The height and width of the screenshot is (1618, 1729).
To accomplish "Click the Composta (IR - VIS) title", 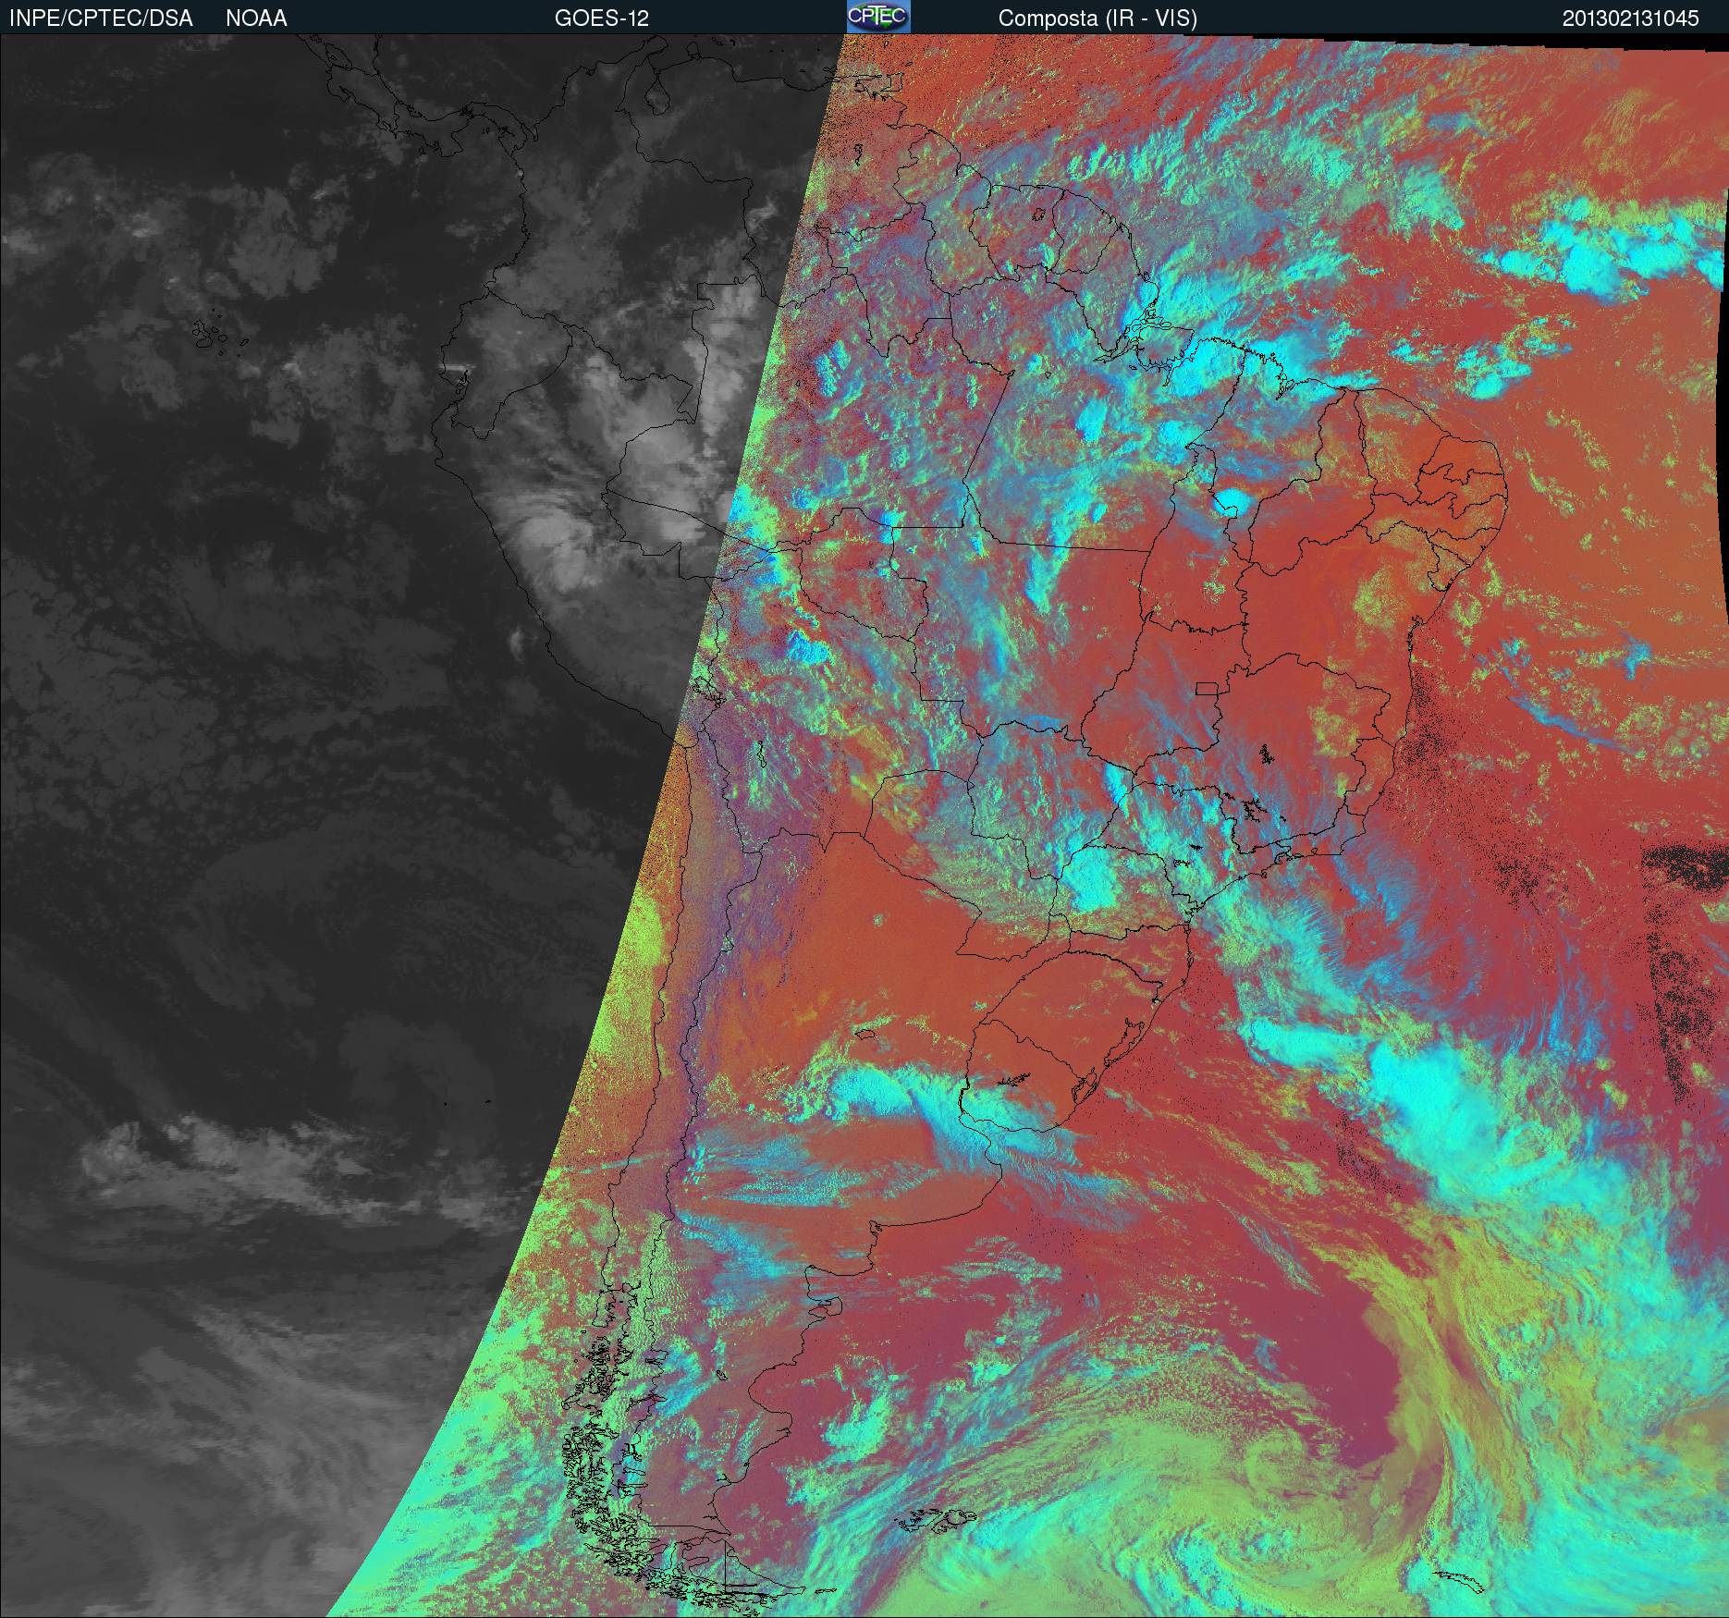I will 1097,18.
